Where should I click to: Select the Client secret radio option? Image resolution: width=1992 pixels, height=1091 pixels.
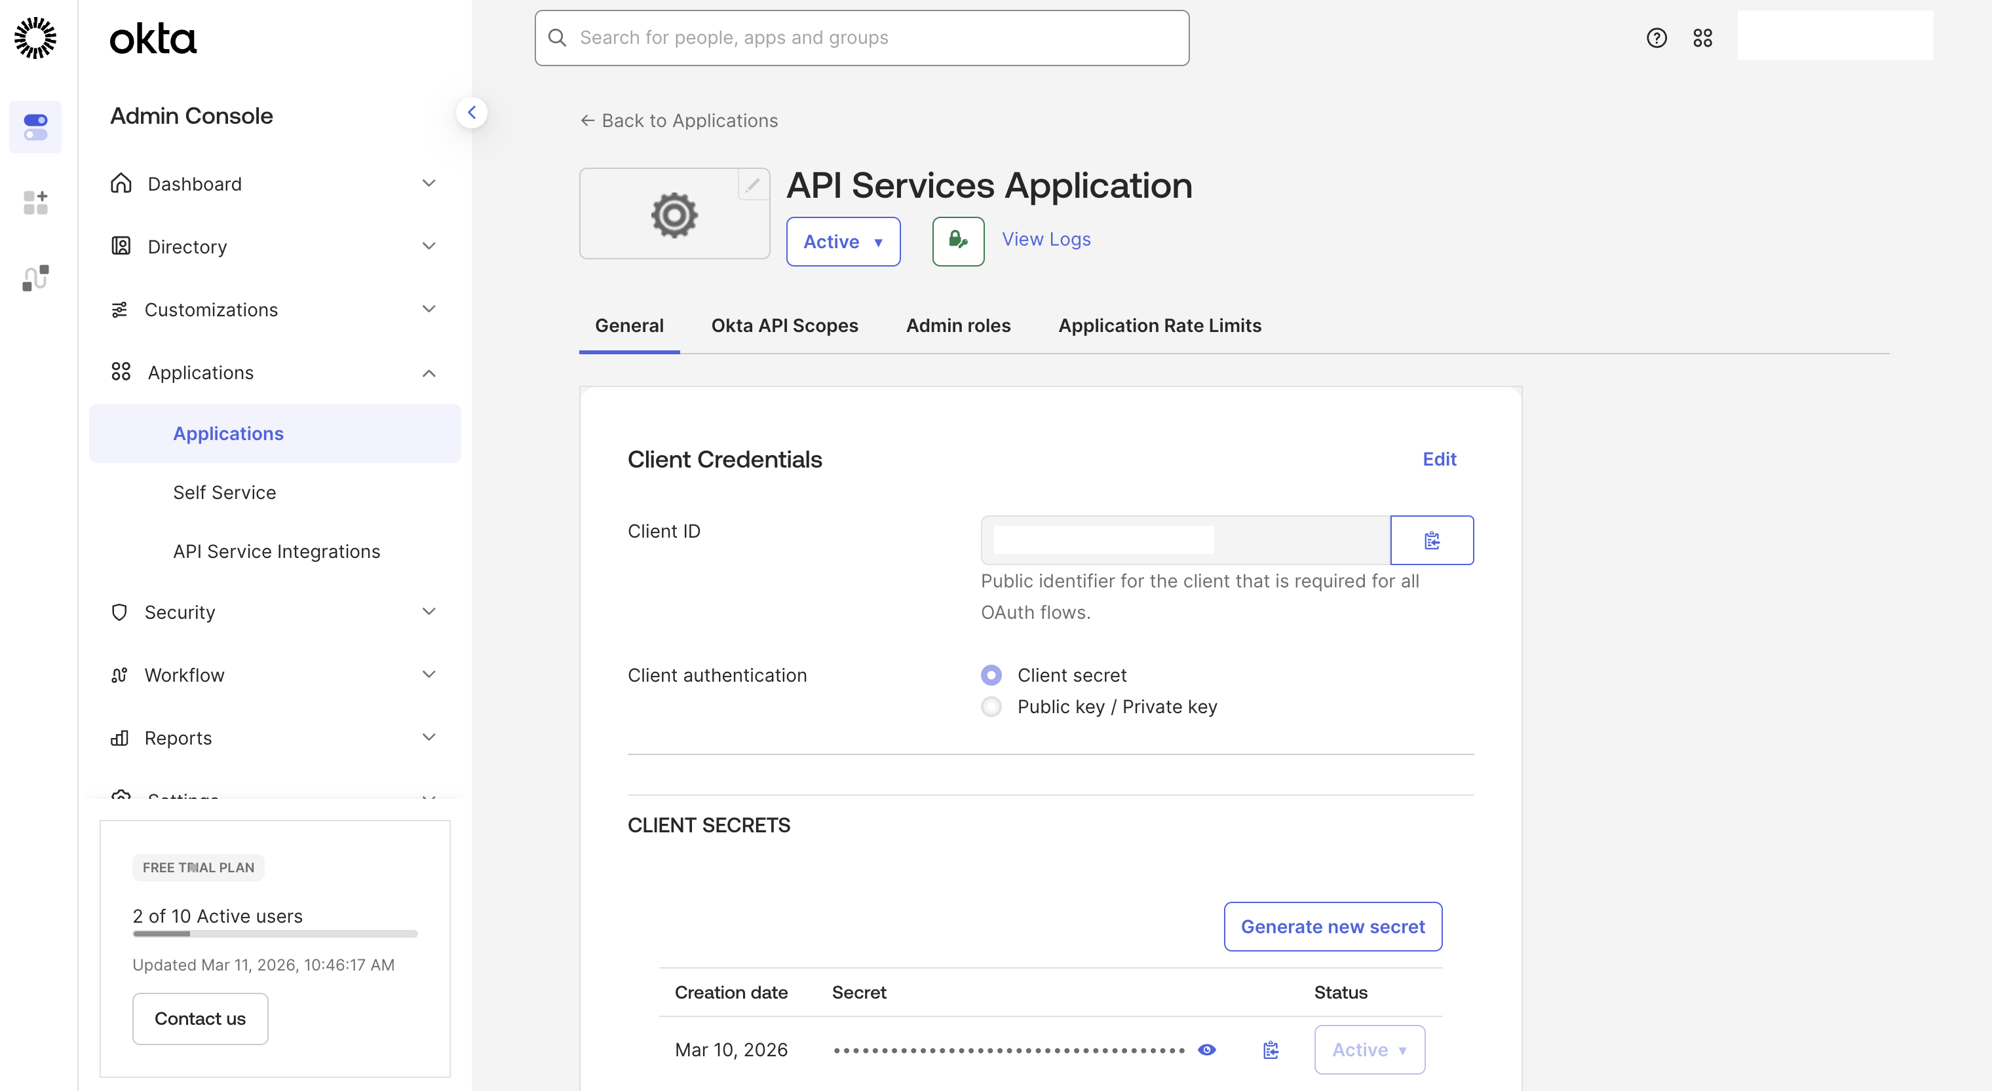click(991, 675)
